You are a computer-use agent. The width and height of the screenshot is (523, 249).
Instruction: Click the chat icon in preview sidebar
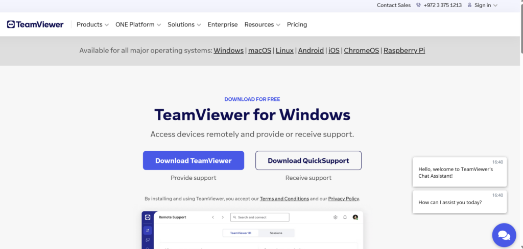click(148, 240)
